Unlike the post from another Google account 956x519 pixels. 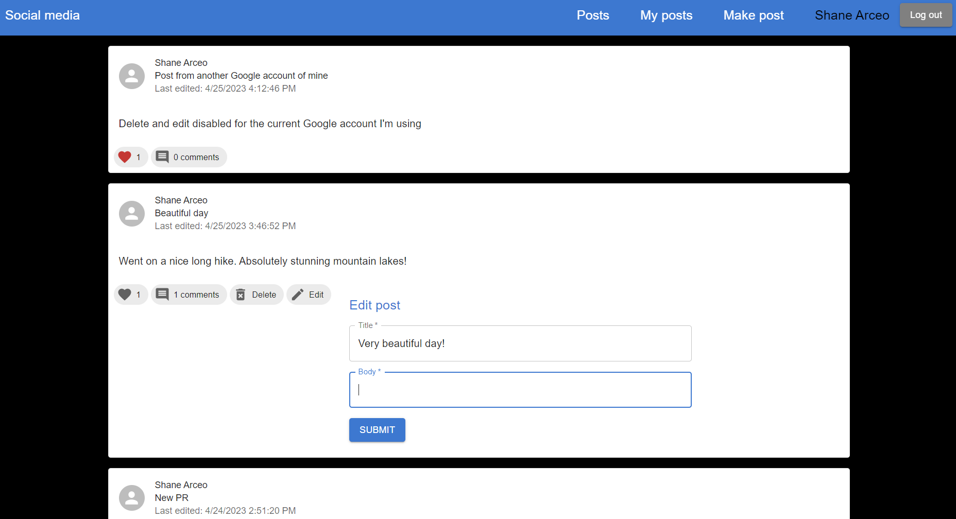coord(125,157)
